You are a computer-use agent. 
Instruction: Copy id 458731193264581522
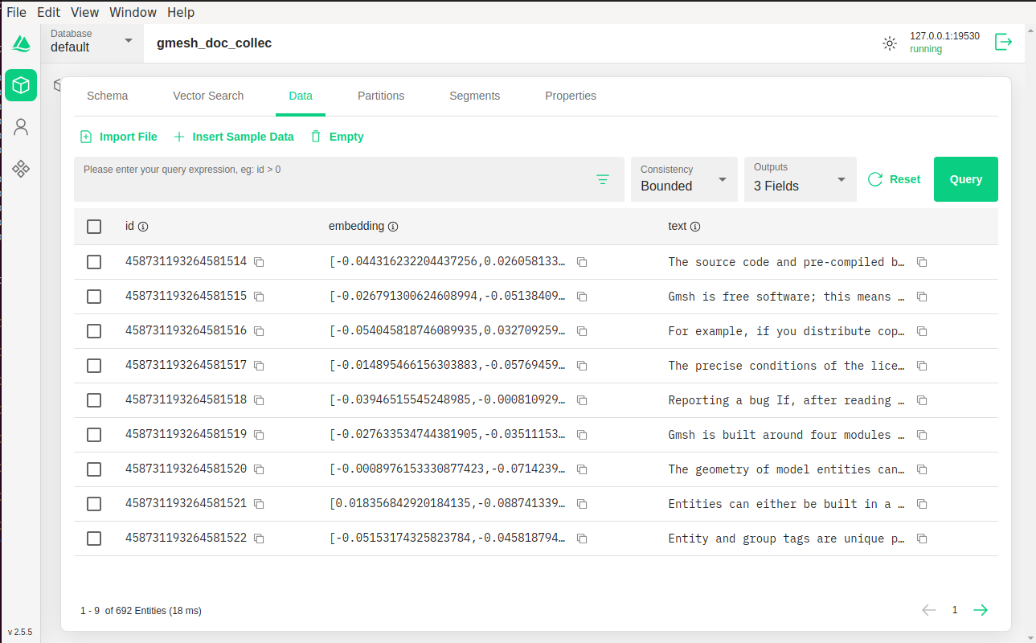click(x=259, y=539)
